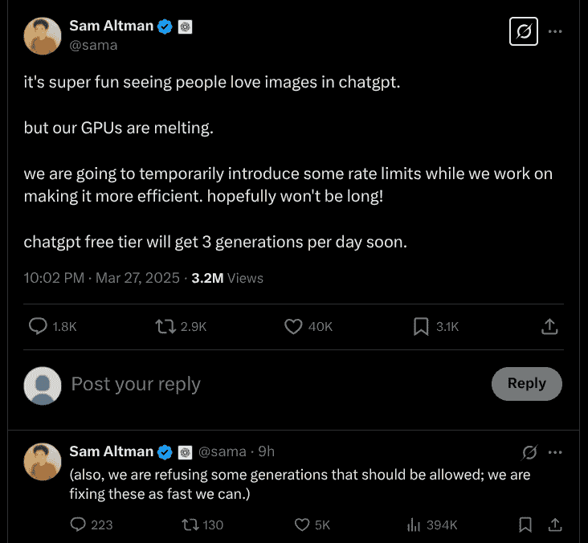The image size is (588, 543).
Task: Open the @sama profile handle link
Action: tap(93, 45)
